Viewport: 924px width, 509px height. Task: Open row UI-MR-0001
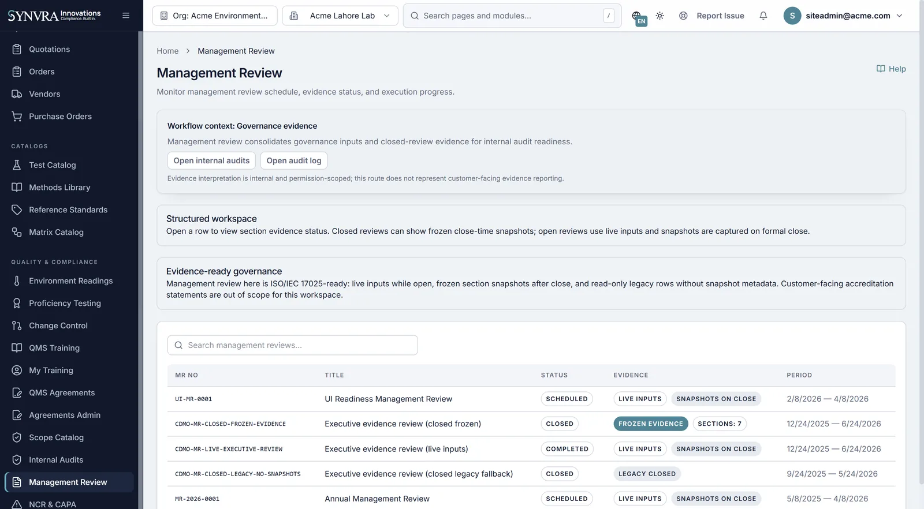point(531,399)
